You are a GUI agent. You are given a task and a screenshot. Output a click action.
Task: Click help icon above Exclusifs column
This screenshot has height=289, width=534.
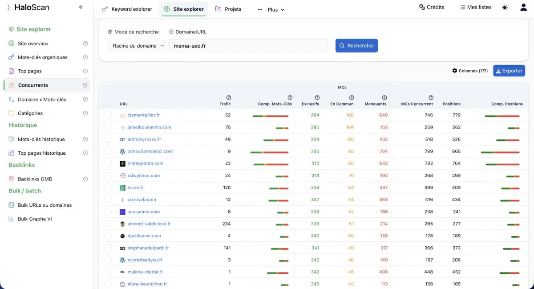click(x=317, y=97)
